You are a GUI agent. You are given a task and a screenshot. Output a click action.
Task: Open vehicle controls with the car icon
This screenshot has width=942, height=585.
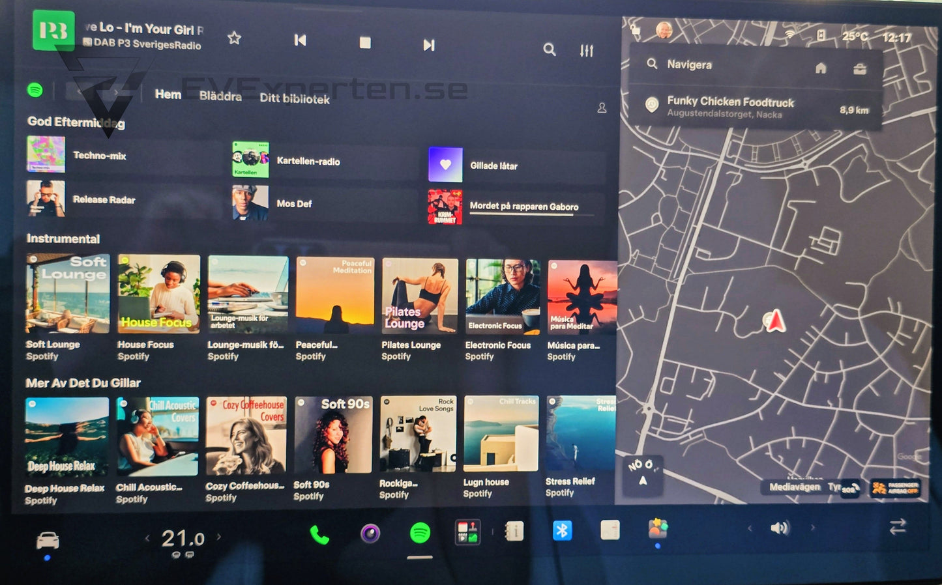pos(48,539)
